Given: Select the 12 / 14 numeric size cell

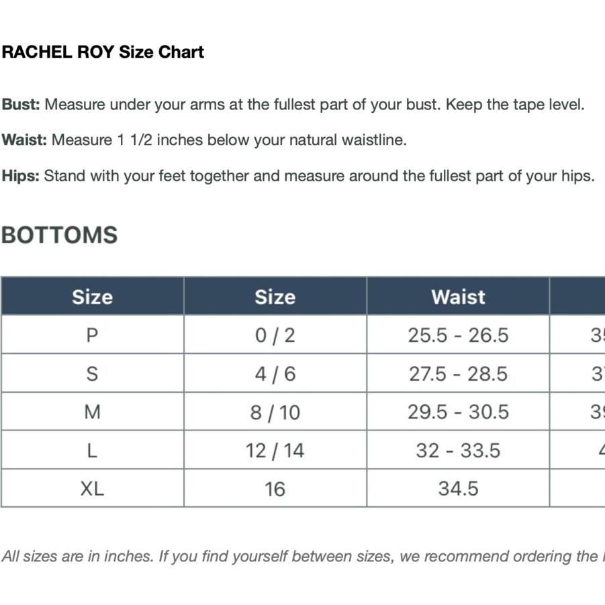Looking at the screenshot, I should 275,450.
